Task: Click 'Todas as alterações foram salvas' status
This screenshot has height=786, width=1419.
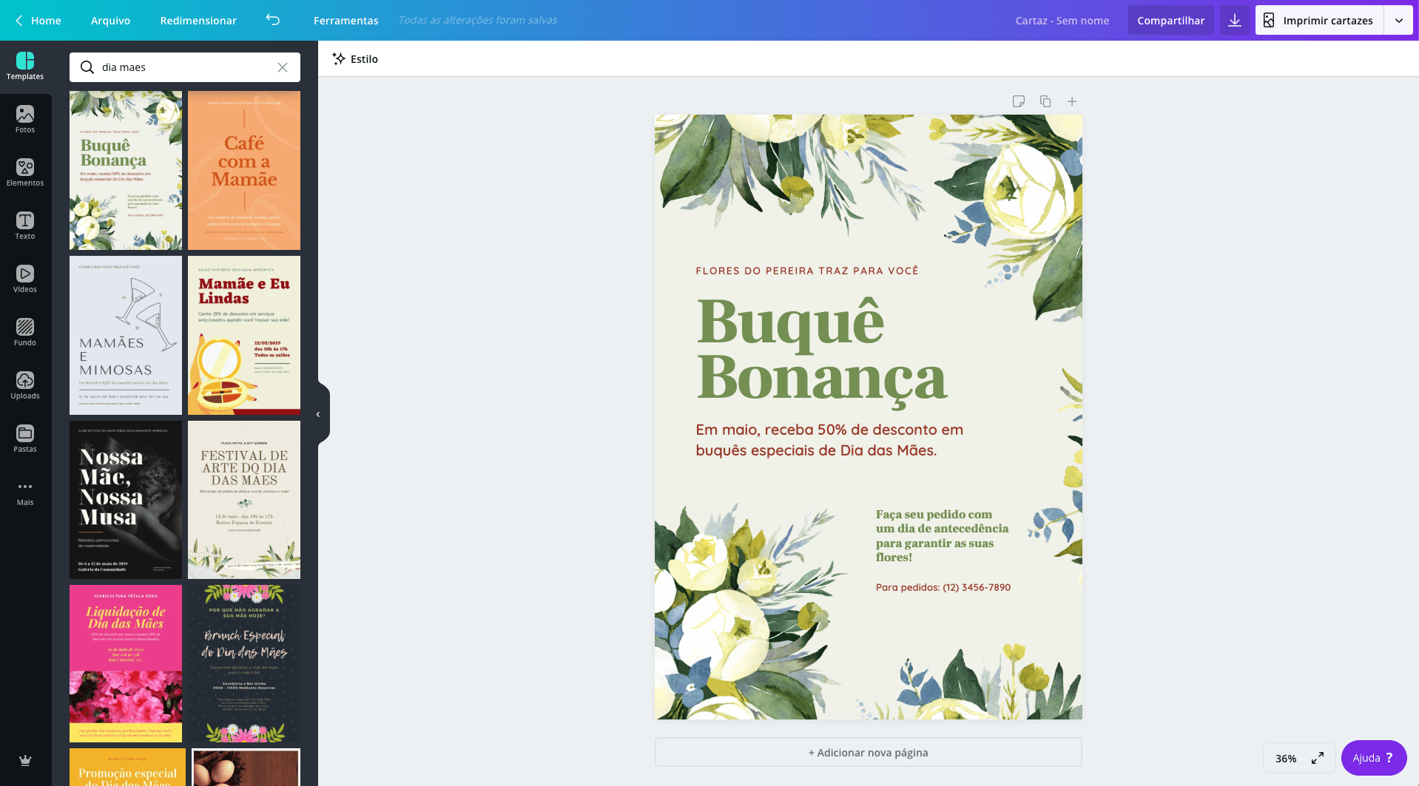Action: (x=478, y=20)
